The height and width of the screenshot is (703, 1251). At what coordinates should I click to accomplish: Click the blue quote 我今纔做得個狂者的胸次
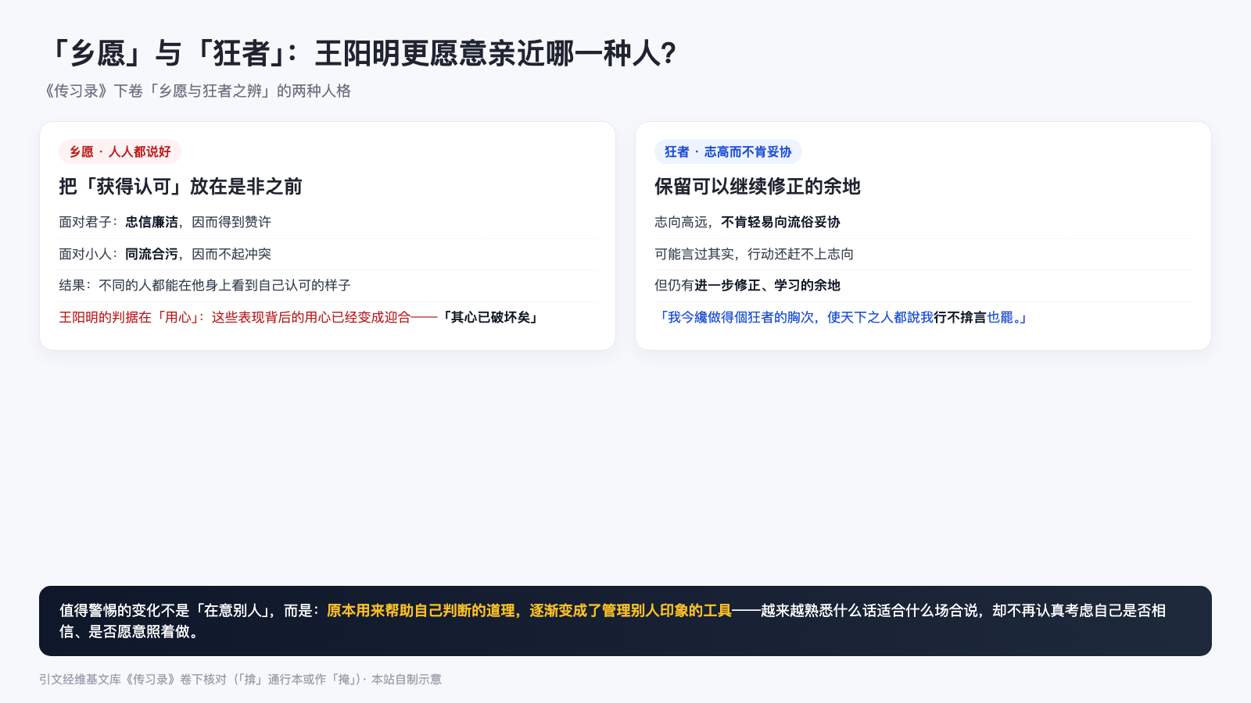click(842, 317)
